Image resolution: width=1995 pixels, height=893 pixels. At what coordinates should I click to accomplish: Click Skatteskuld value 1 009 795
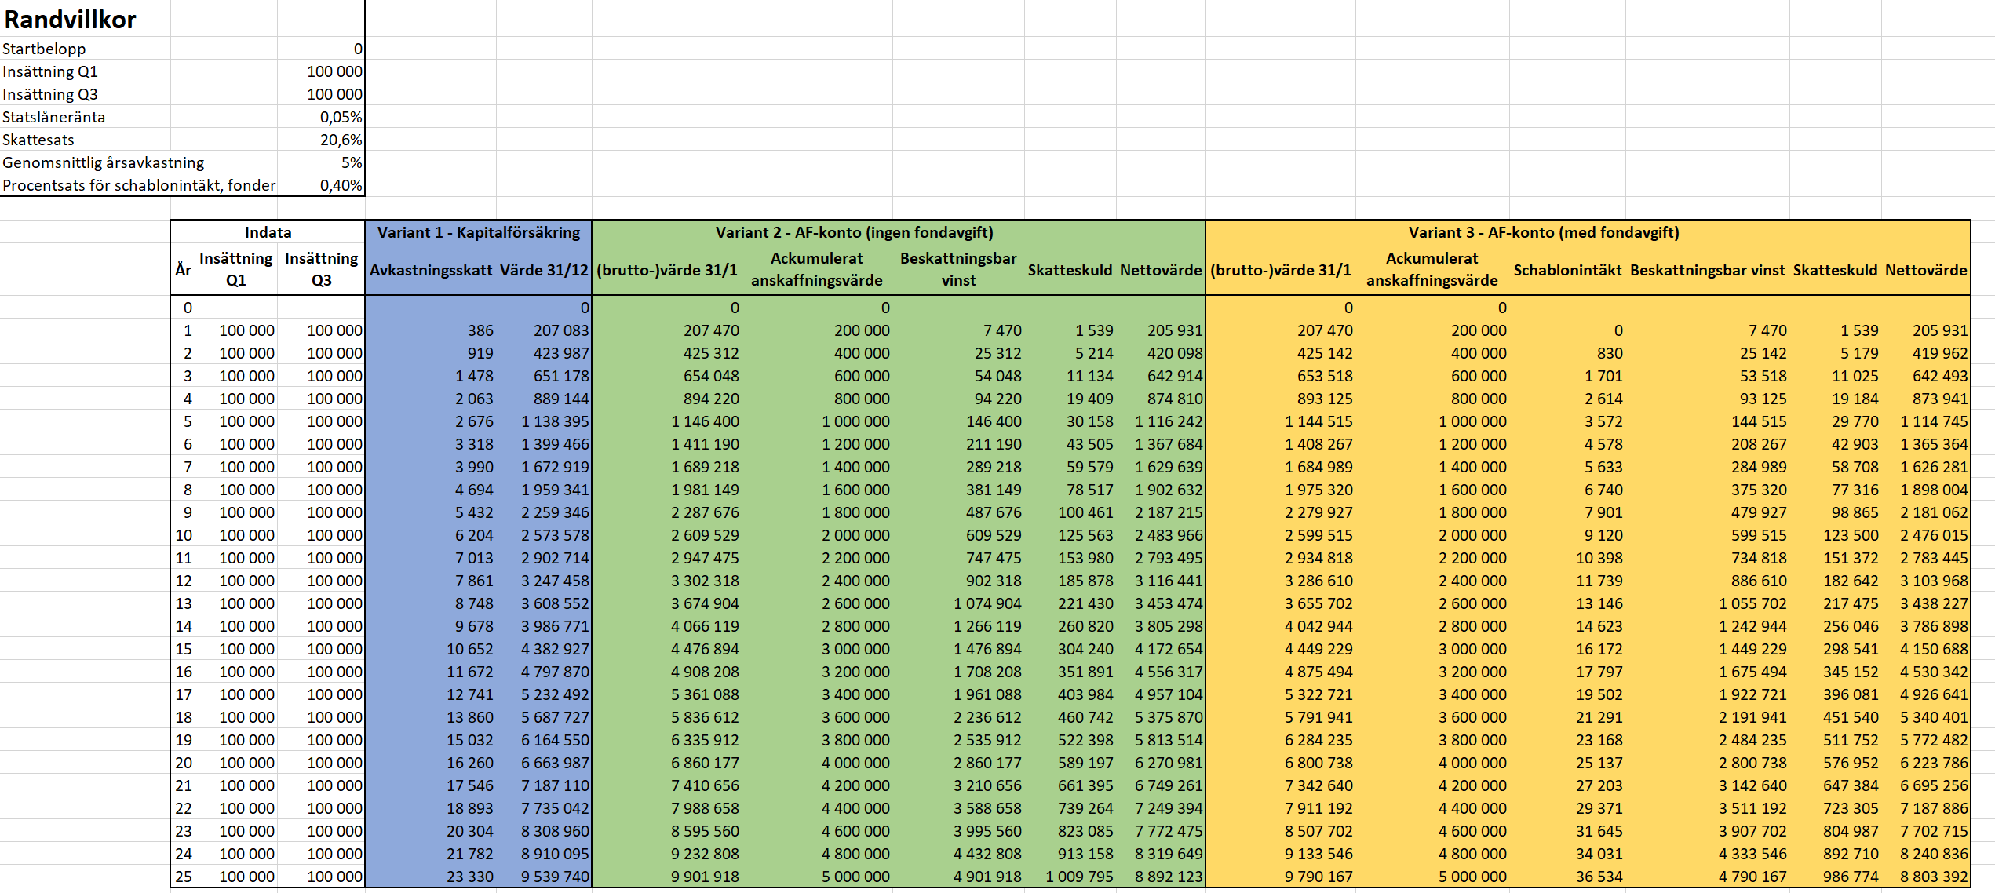pyautogui.click(x=1078, y=877)
